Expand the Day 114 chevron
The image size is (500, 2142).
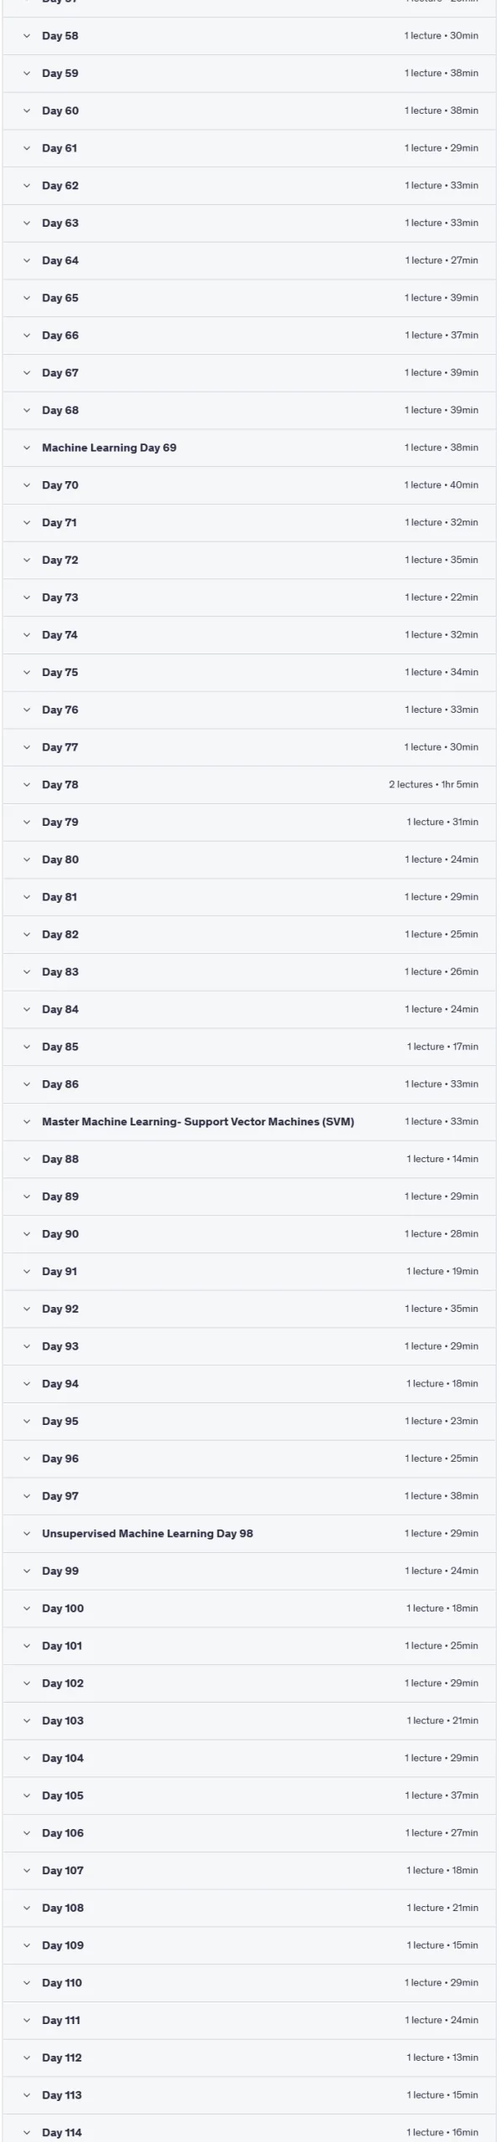coord(26,2133)
